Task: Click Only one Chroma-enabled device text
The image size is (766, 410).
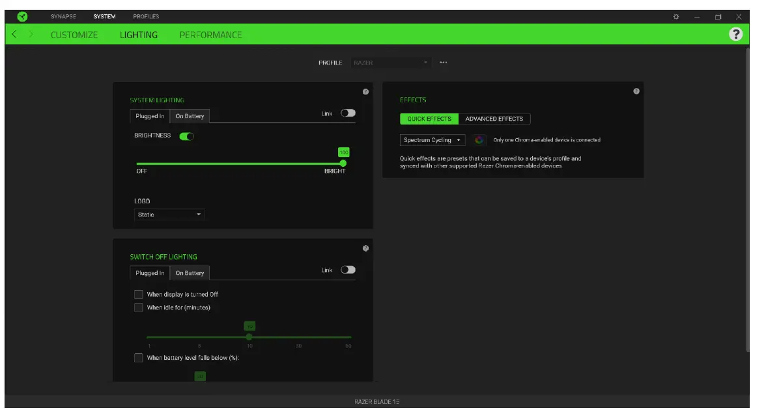Action: click(546, 139)
